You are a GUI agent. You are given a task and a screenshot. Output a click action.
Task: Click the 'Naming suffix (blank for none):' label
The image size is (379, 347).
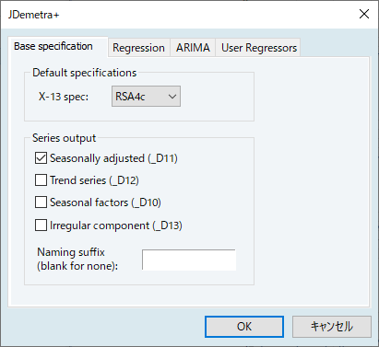pyautogui.click(x=77, y=259)
